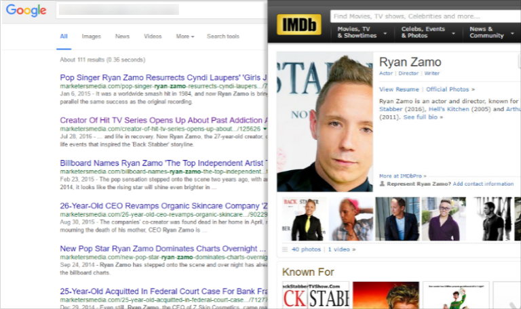Image resolution: width=521 pixels, height=309 pixels.
Task: Open the 'Billboard Names Ryan Zamo' result
Action: (x=163, y=163)
